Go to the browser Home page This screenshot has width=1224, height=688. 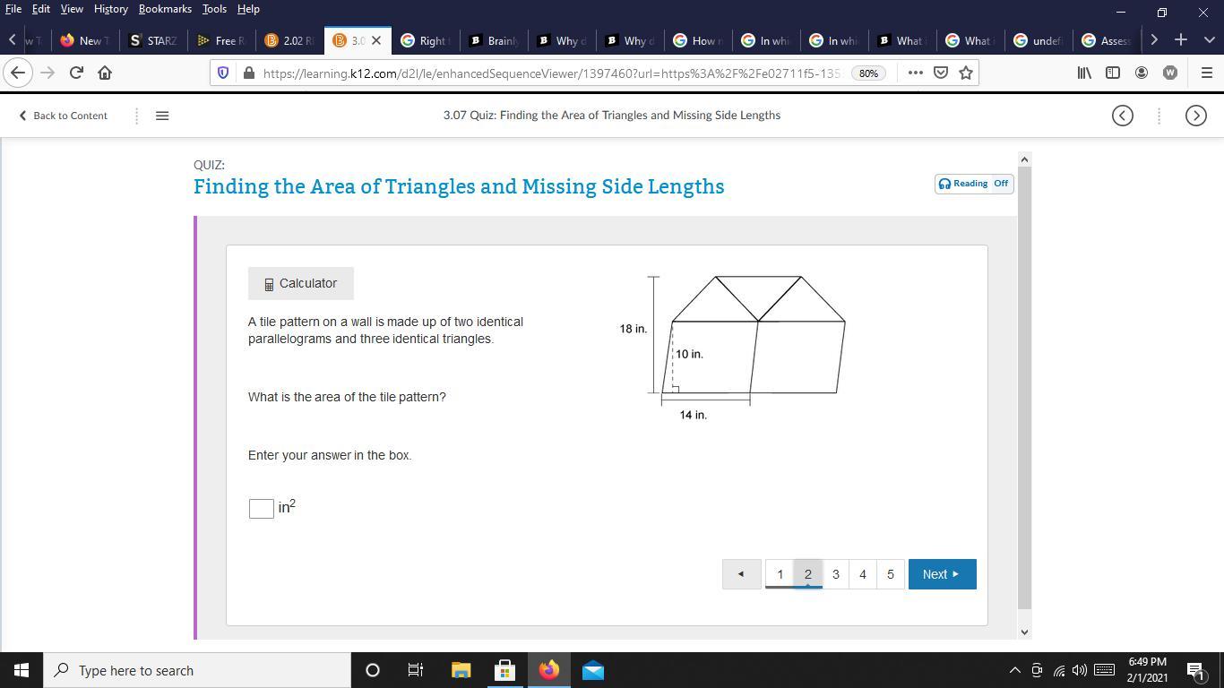105,73
